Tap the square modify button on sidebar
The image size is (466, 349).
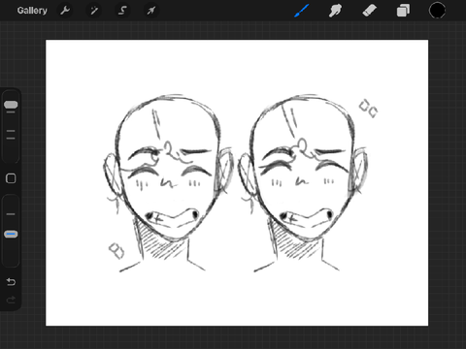pos(11,178)
